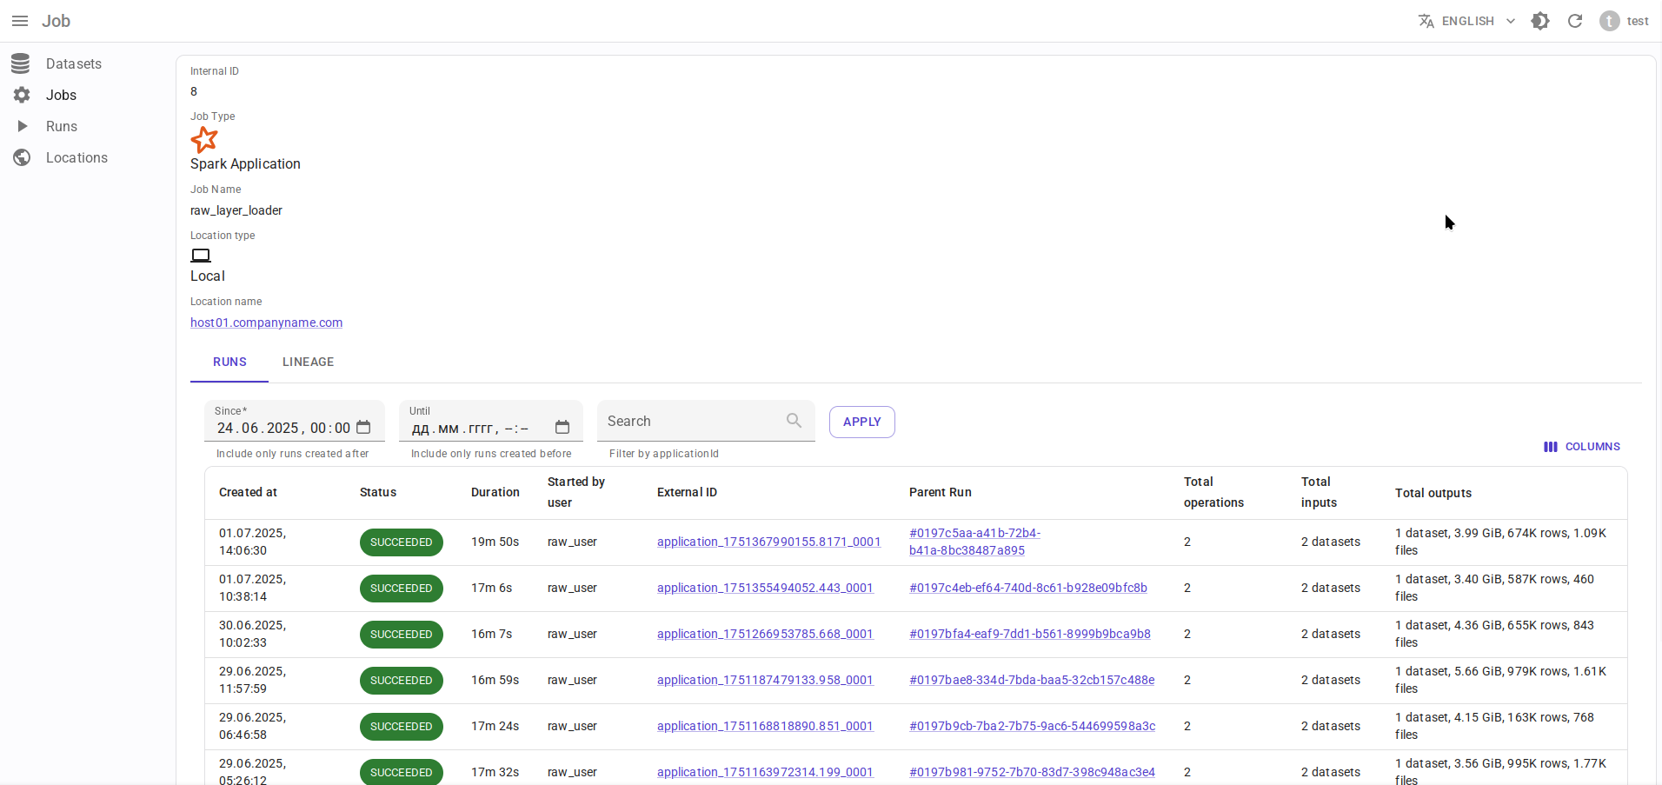Follow the host01.companyname.com link
The image size is (1662, 785).
(266, 323)
